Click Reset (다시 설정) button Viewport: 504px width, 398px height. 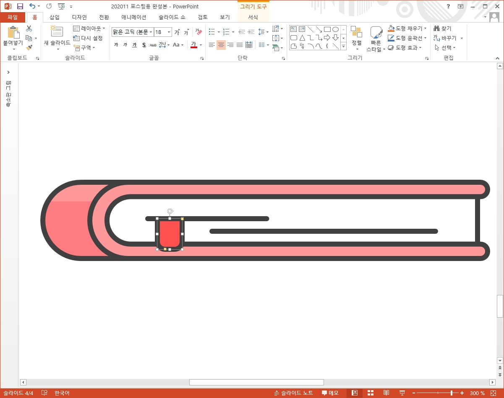(x=88, y=38)
